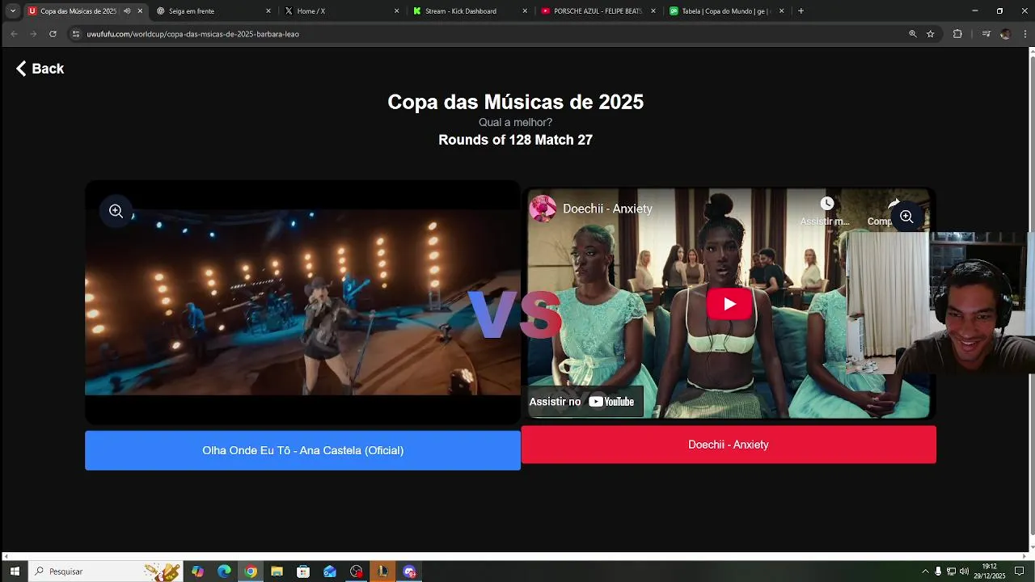Close the Kick Dashboard tab
Viewport: 1035px width, 582px height.
tap(525, 11)
